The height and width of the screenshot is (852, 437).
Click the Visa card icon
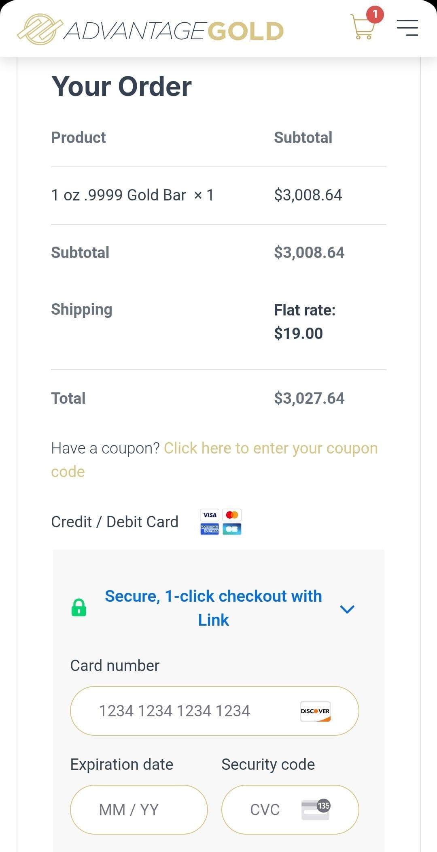[210, 515]
